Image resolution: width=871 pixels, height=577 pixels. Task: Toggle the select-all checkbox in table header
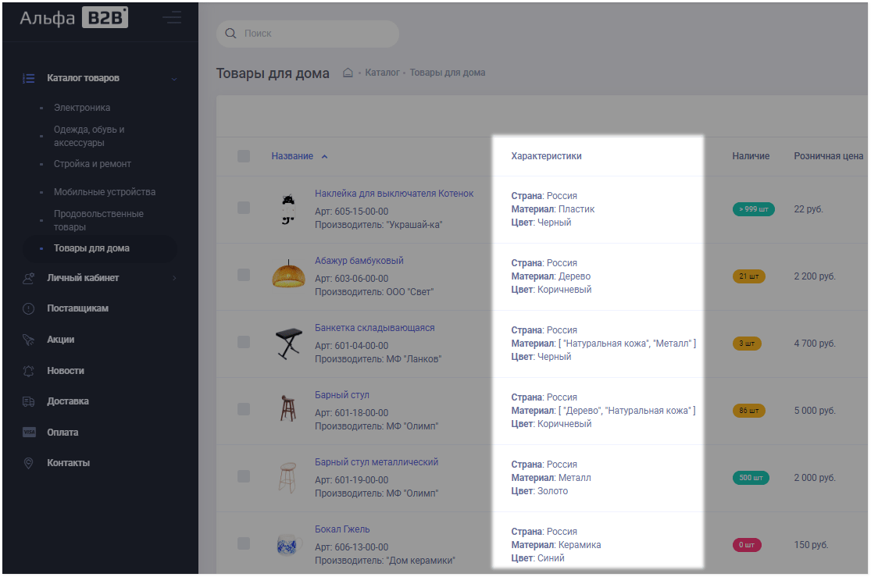[x=243, y=156]
